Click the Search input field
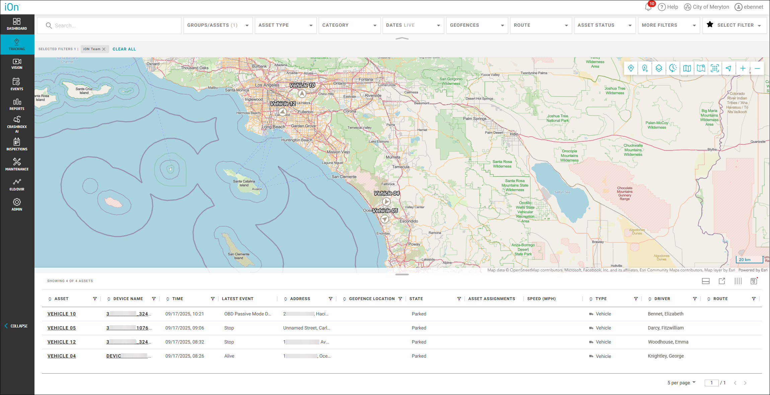This screenshot has width=770, height=395. (114, 25)
